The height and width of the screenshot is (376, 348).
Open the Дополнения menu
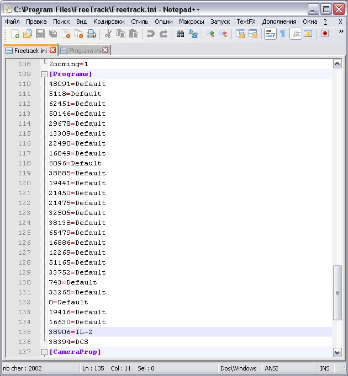(280, 22)
